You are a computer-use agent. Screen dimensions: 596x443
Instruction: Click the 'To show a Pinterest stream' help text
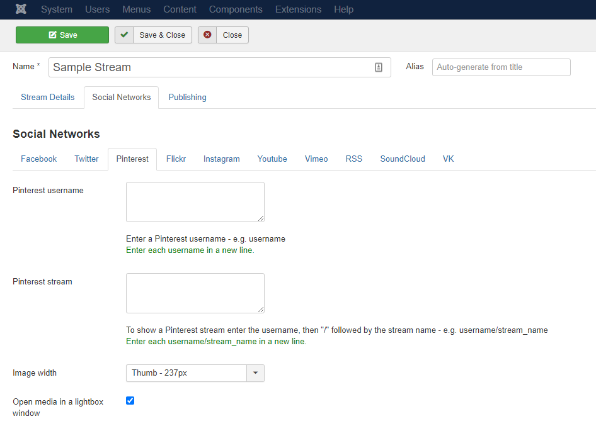(337, 330)
